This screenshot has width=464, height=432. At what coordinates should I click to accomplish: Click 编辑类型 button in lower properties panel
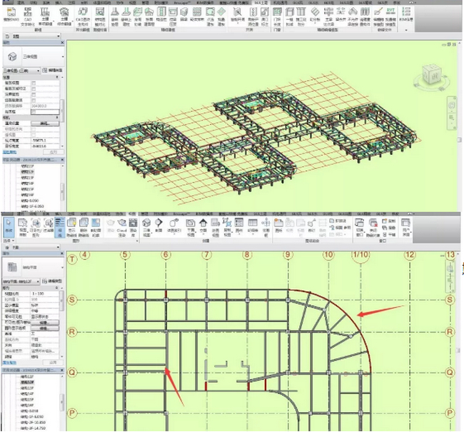(x=52, y=281)
